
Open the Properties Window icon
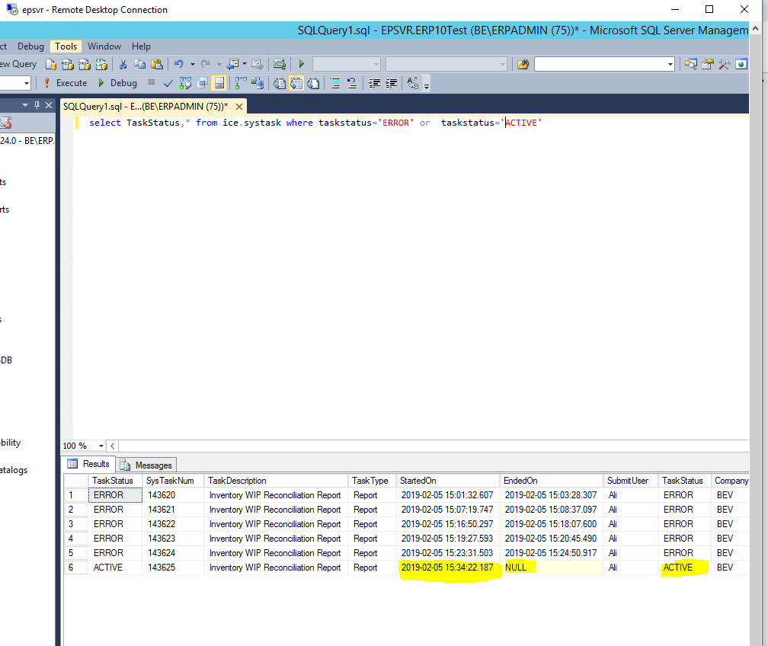tap(708, 64)
